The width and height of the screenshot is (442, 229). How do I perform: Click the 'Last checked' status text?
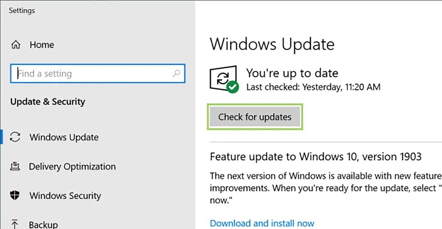pyautogui.click(x=313, y=87)
